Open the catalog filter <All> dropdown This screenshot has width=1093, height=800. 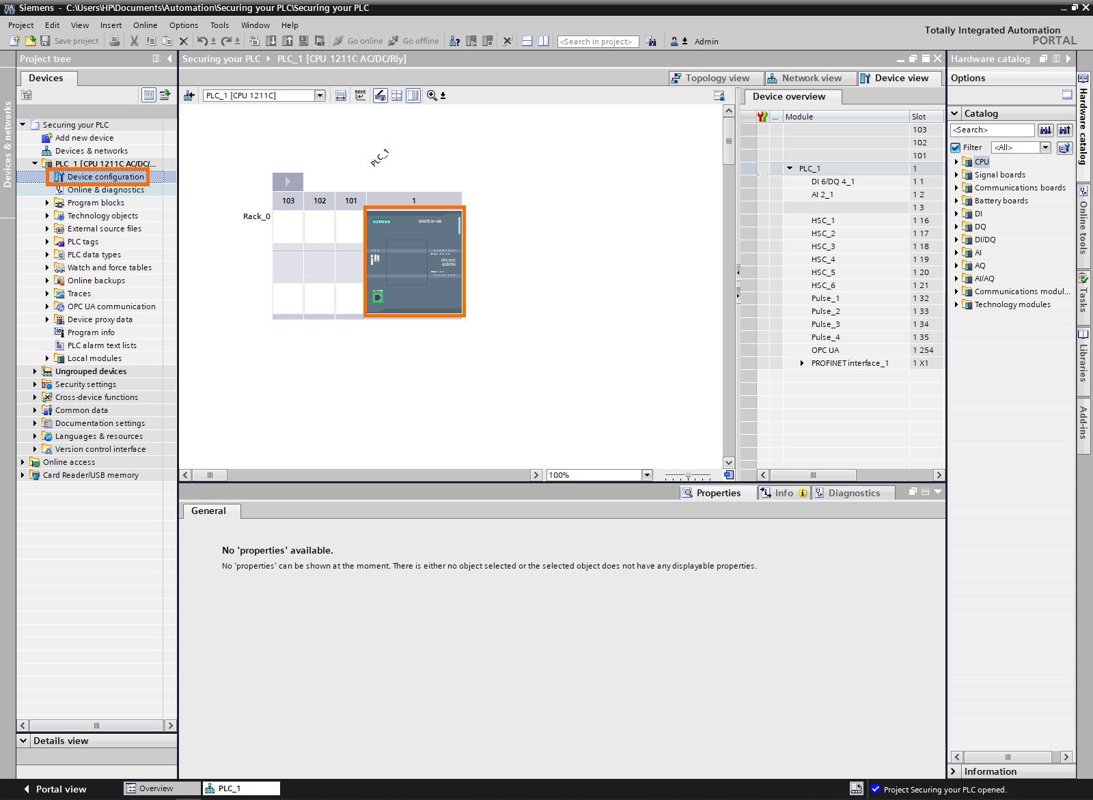pyautogui.click(x=1045, y=147)
